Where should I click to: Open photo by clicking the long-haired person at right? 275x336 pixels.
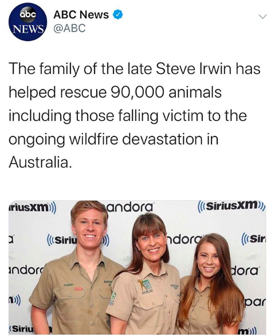pyautogui.click(x=211, y=285)
